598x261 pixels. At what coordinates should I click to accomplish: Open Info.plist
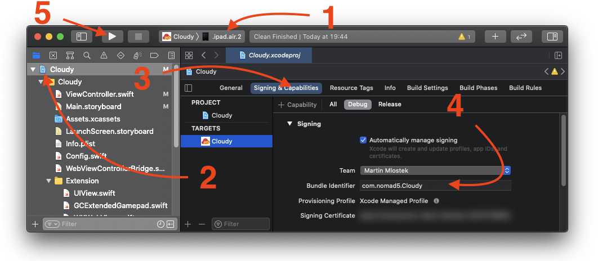pos(81,143)
